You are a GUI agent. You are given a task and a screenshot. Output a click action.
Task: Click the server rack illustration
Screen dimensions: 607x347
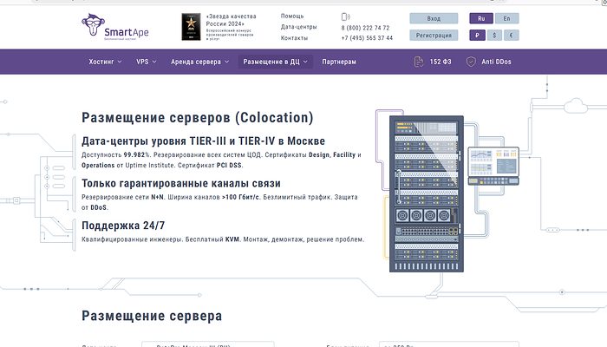click(427, 193)
